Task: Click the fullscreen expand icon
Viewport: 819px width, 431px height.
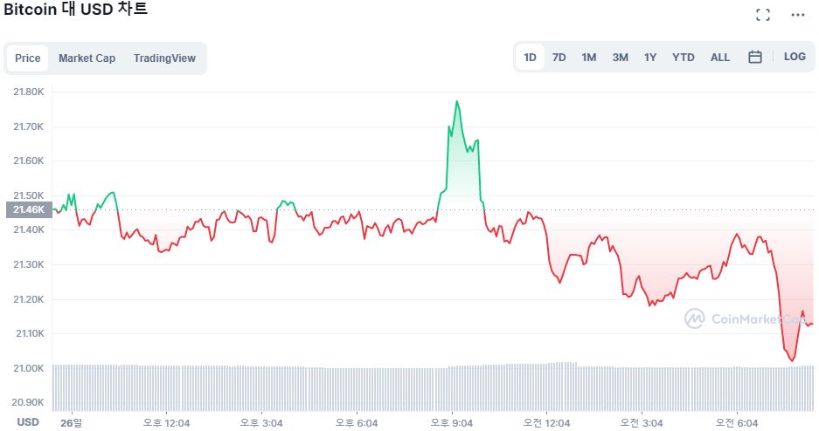Action: click(763, 15)
